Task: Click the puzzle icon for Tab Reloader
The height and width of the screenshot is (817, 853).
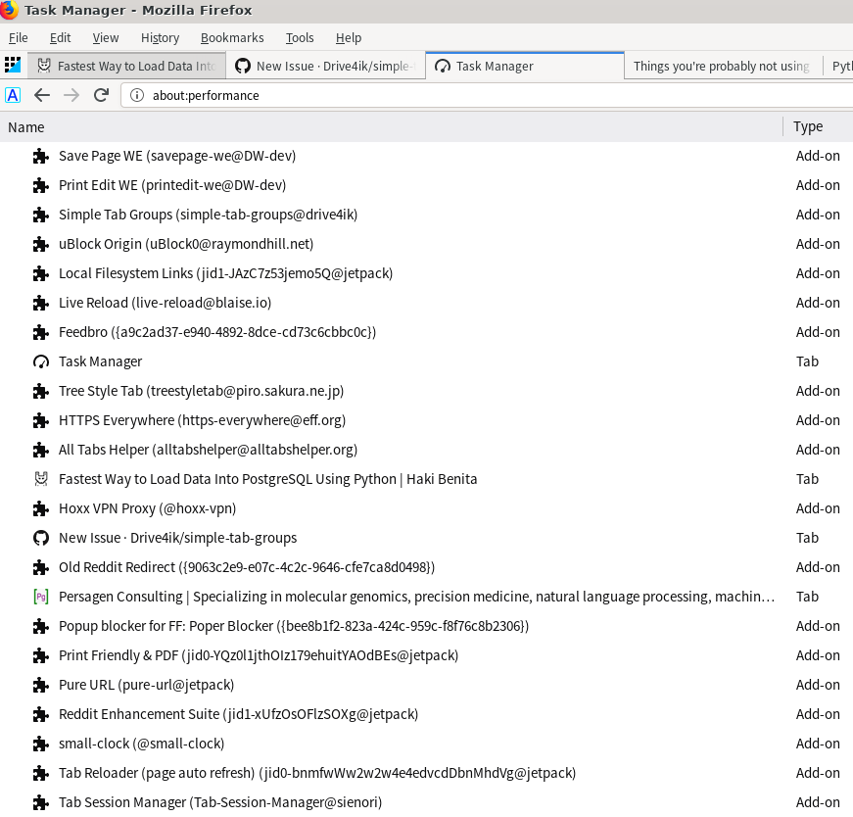Action: tap(41, 774)
